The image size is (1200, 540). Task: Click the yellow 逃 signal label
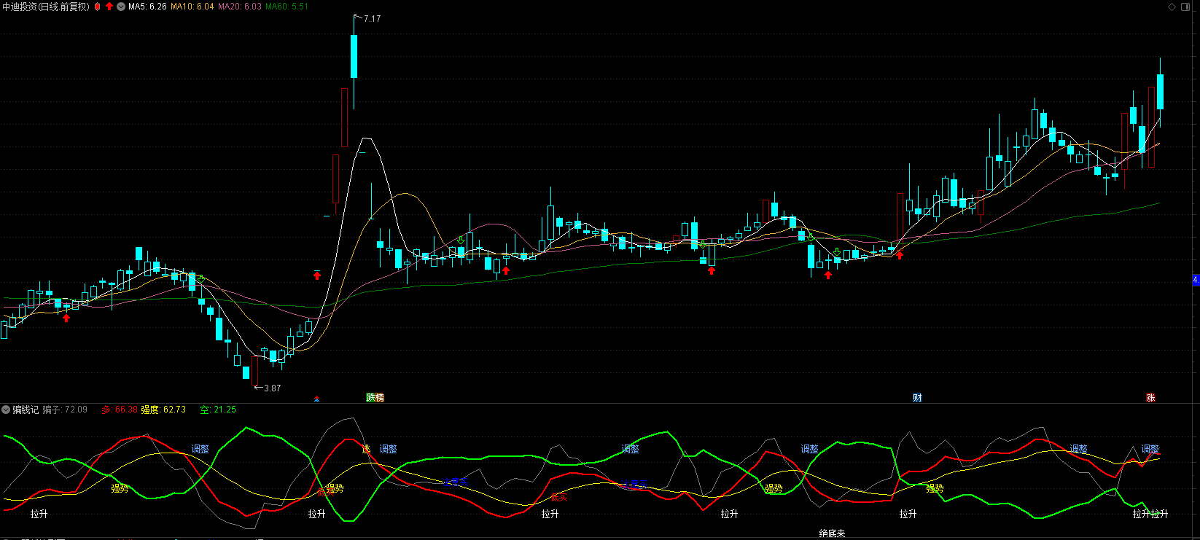[x=367, y=449]
